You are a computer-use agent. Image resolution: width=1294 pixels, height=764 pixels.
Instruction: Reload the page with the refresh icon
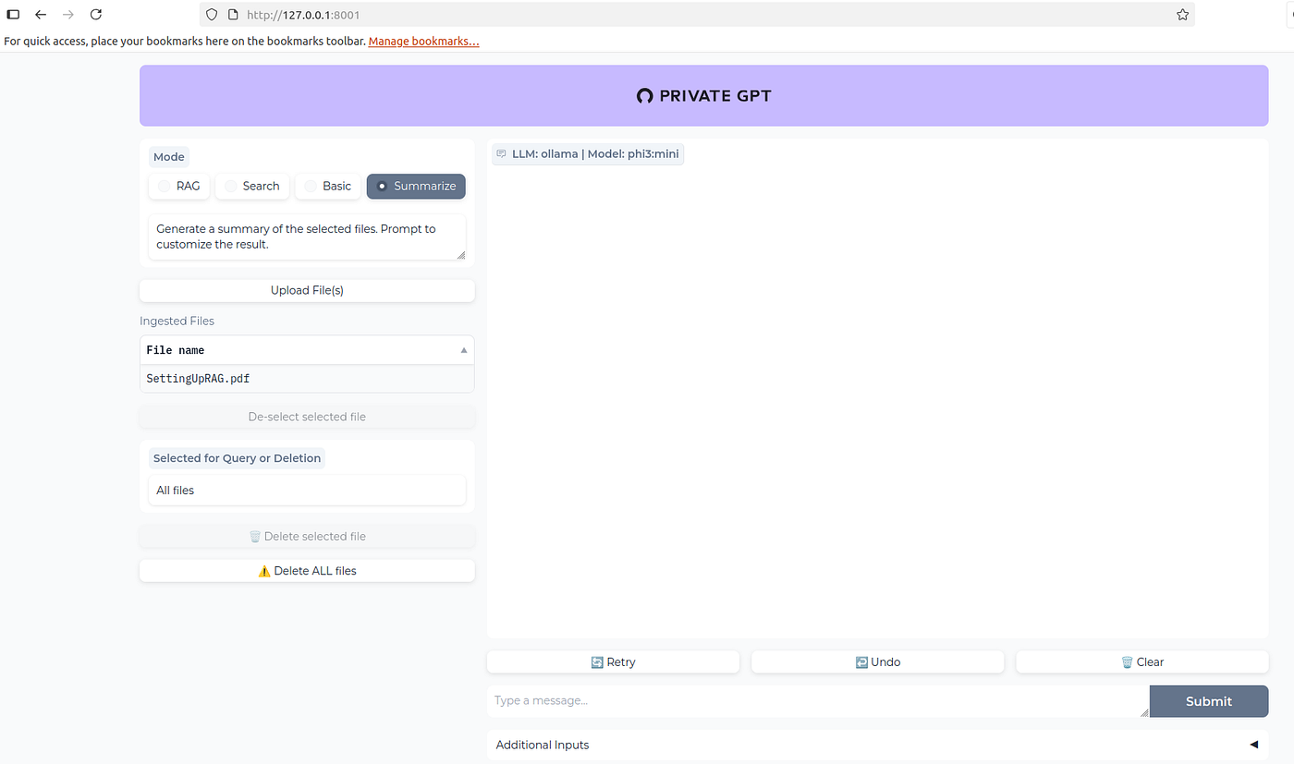click(x=96, y=15)
